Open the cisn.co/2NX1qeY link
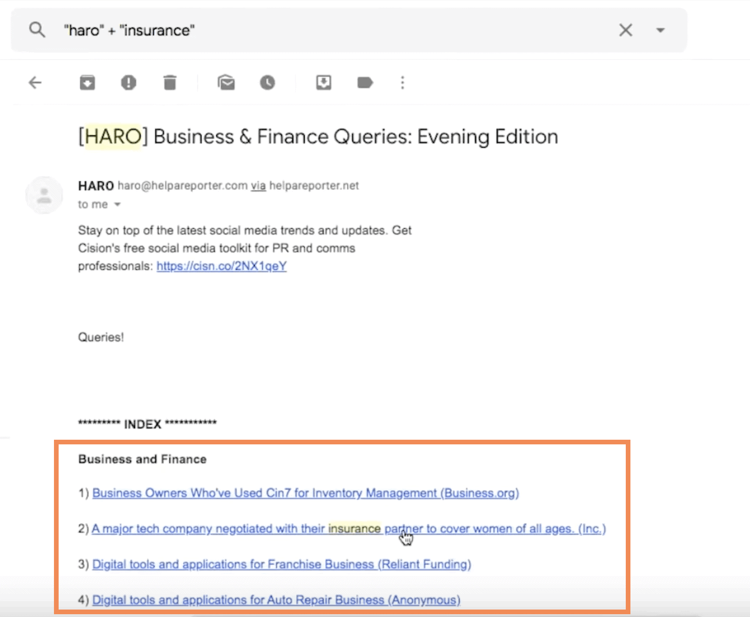 221,266
